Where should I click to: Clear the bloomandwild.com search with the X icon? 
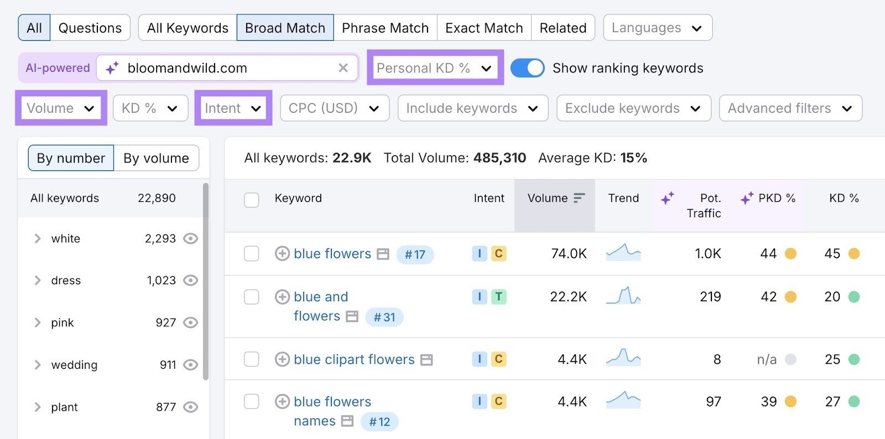[343, 67]
